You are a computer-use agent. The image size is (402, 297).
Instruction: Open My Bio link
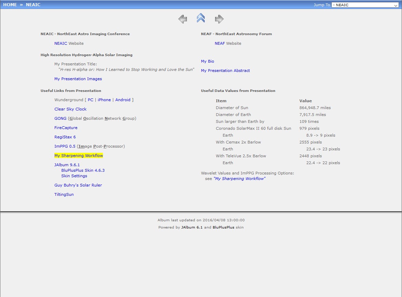point(208,61)
